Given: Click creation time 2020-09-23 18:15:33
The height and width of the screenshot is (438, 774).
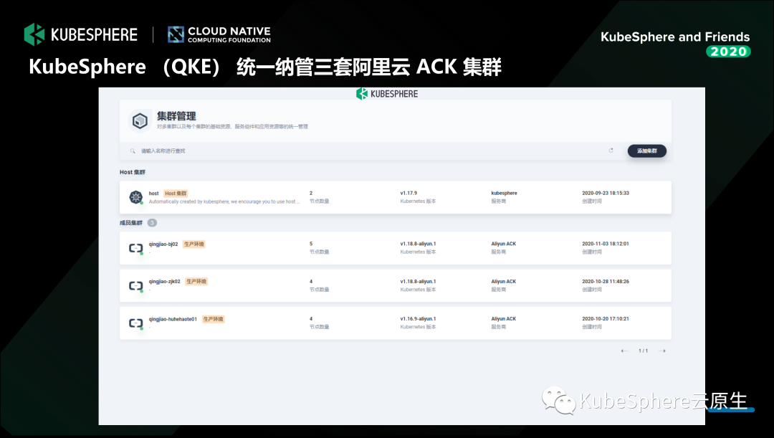Looking at the screenshot, I should pyautogui.click(x=605, y=193).
